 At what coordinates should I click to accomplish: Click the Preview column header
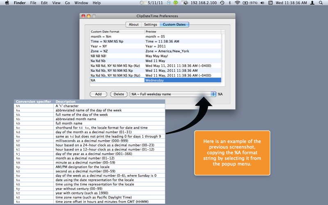pyautogui.click(x=182, y=32)
